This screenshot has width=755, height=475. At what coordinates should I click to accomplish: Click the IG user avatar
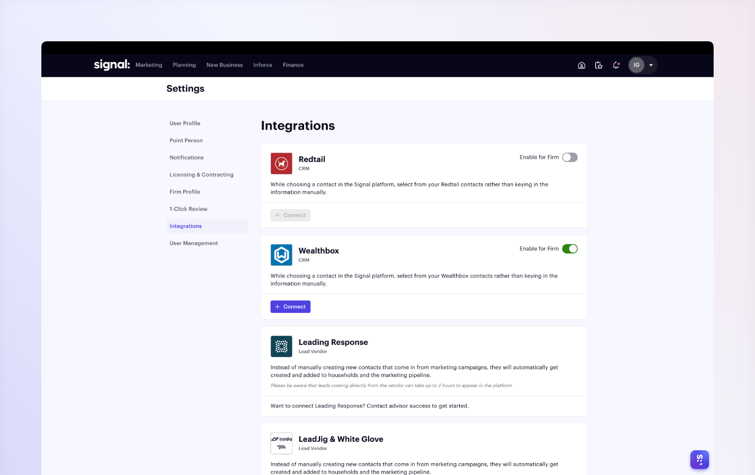coord(637,65)
